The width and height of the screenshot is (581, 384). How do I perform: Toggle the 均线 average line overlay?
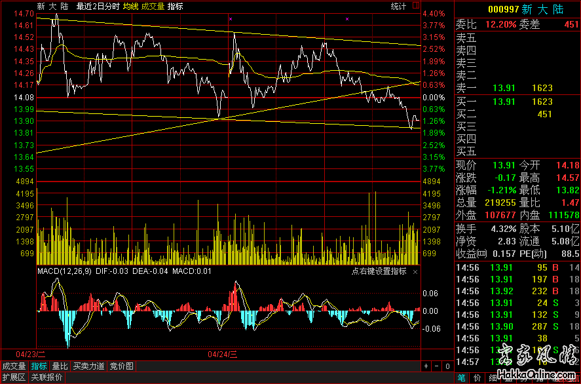tap(130, 6)
